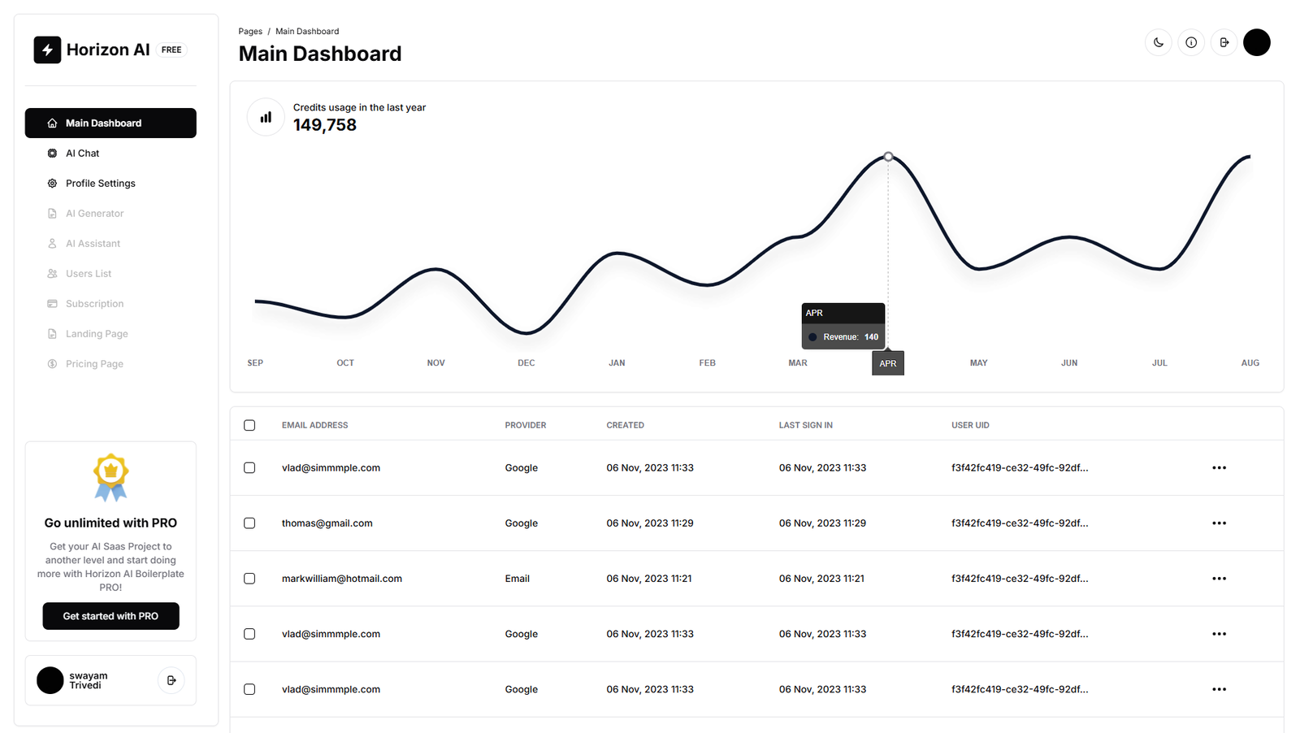Toggle dark mode with the moon icon
Image resolution: width=1300 pixels, height=733 pixels.
tap(1159, 42)
